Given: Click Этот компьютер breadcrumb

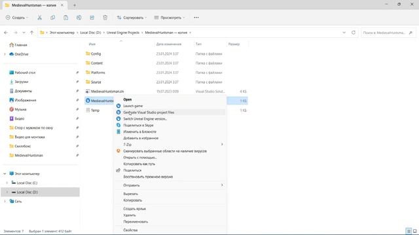Looking at the screenshot, I should (62, 33).
